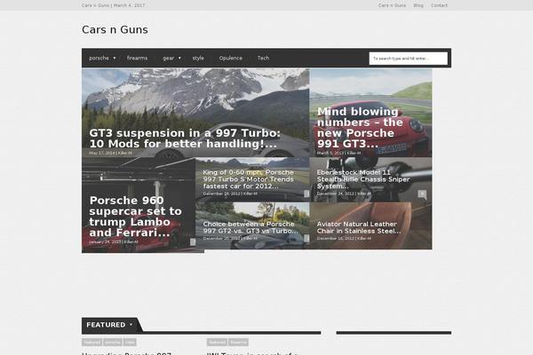Open comments icon on Choice between Porsche 997 tile
Screen dimensions: 533x355
click(x=306, y=238)
